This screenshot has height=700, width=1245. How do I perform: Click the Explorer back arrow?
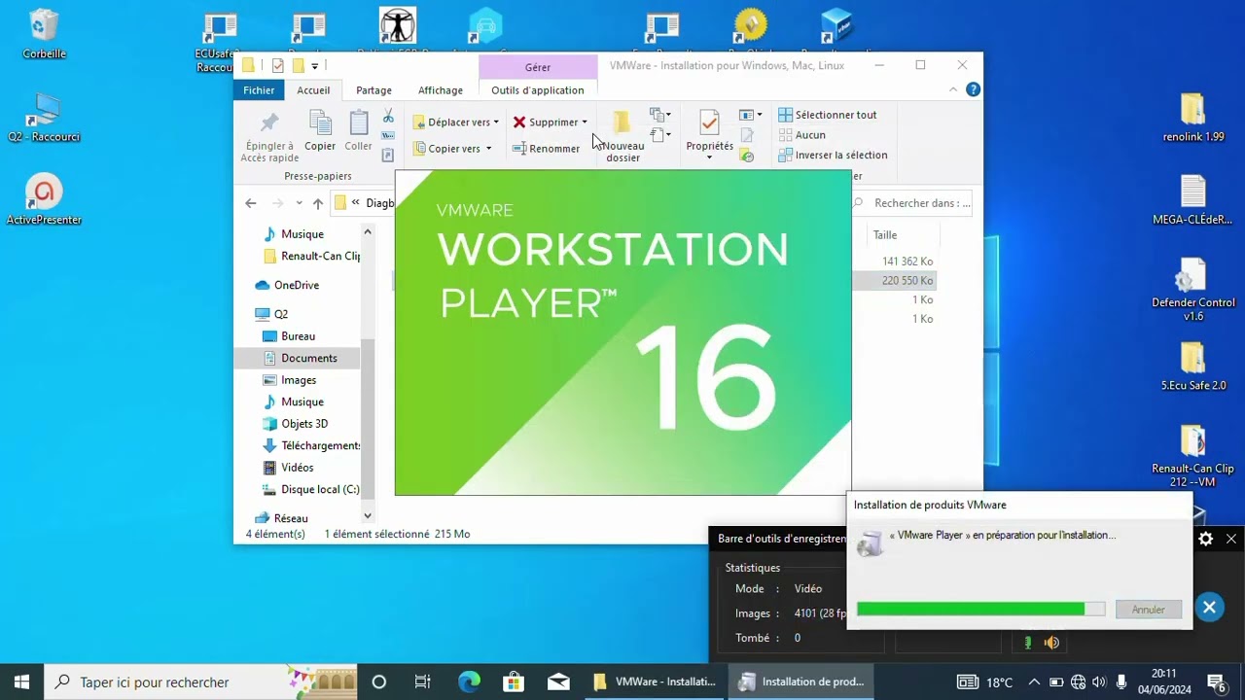[251, 203]
